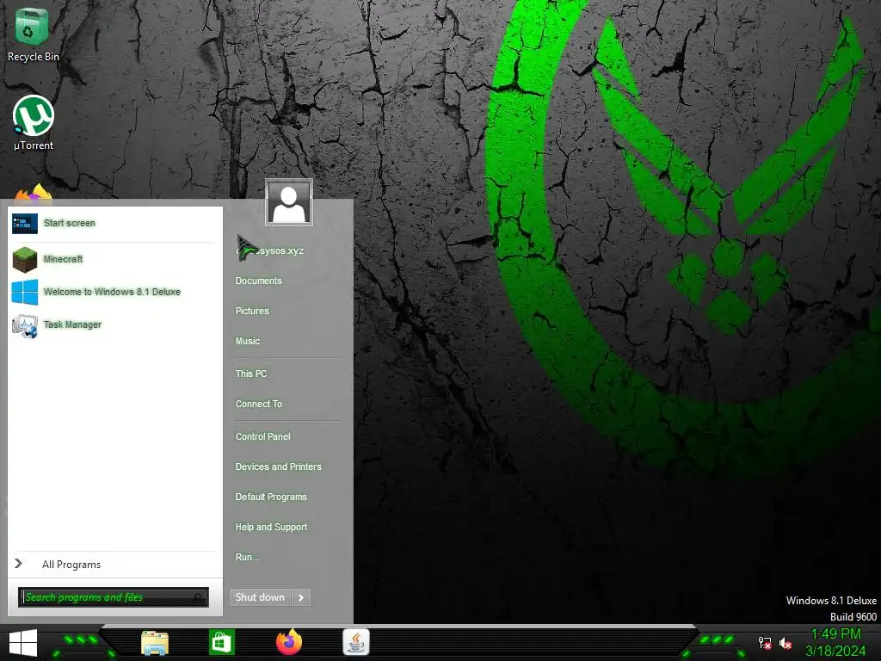Click the Windows logo beside Welcome entry

(25, 293)
